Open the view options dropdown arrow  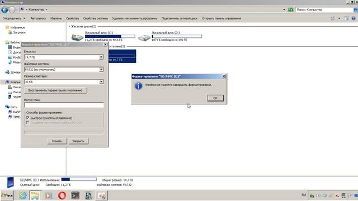(x=339, y=18)
